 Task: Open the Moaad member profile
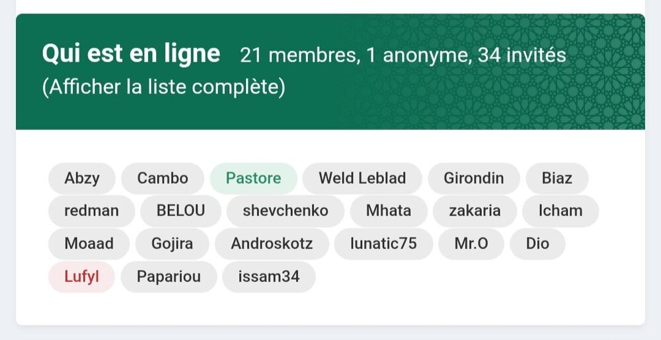coord(89,244)
